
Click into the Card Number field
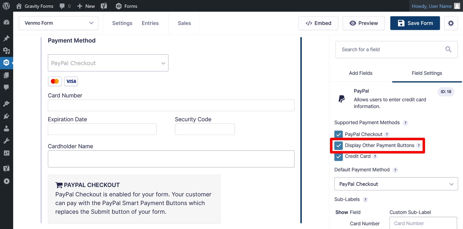pyautogui.click(x=171, y=105)
